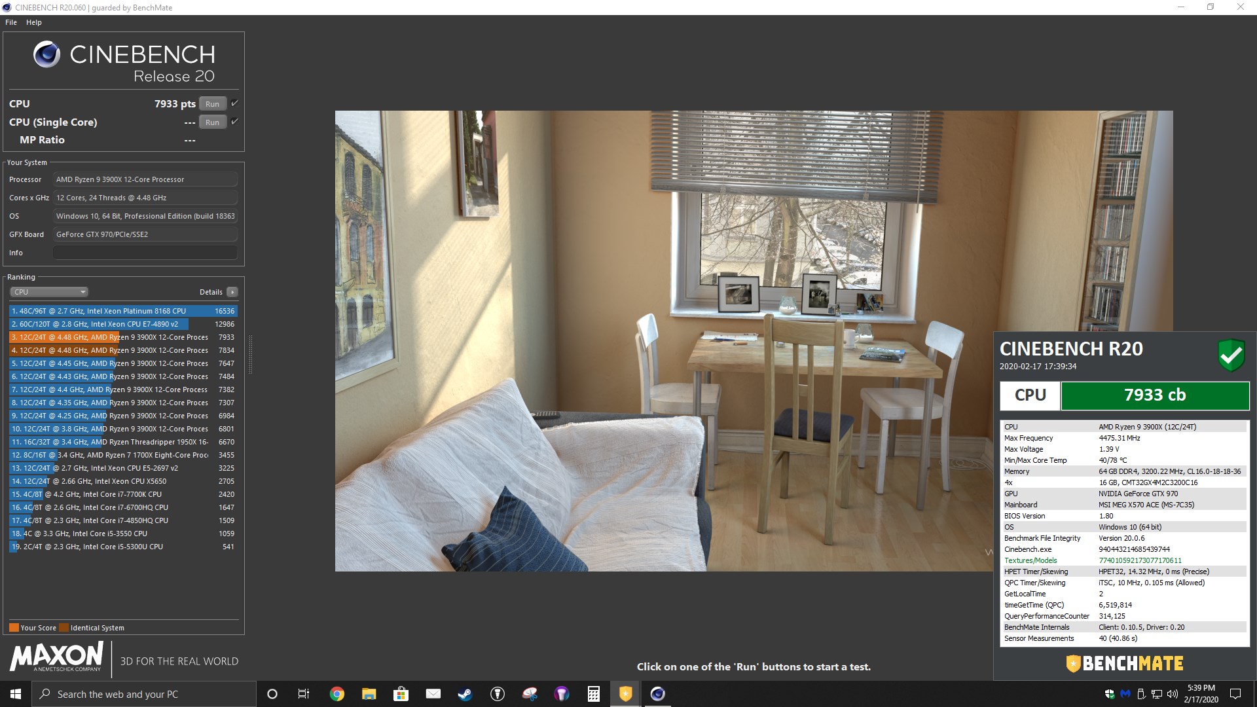Viewport: 1257px width, 707px height.
Task: Select the Core i5-3550 ranking entry
Action: pyautogui.click(x=123, y=534)
